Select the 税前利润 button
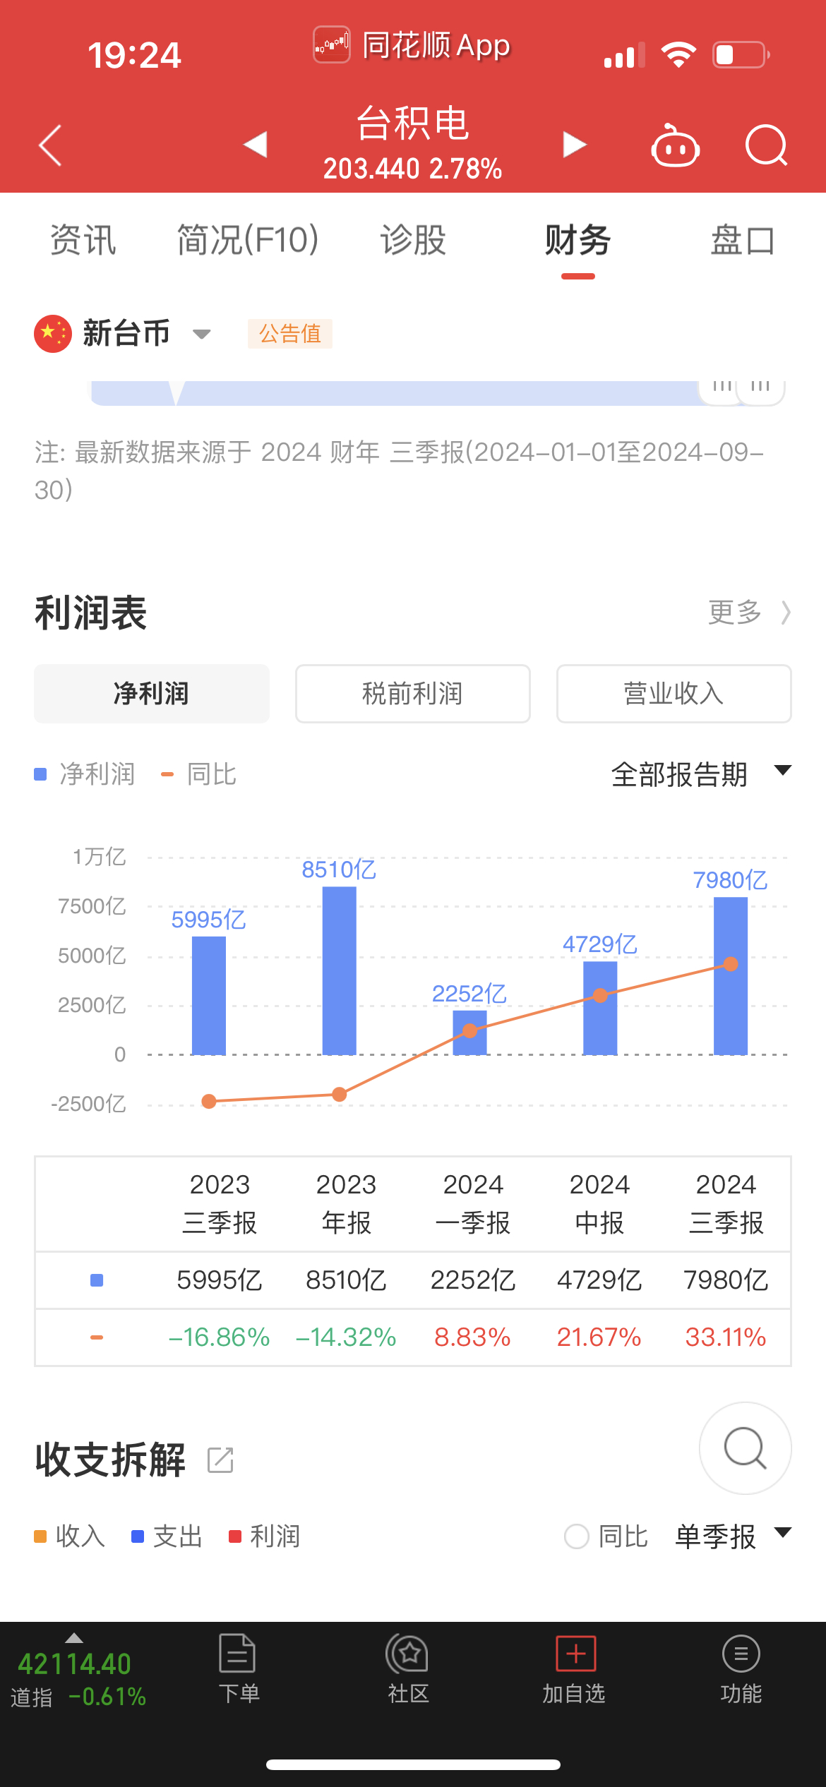Image resolution: width=826 pixels, height=1787 pixels. pos(413,693)
